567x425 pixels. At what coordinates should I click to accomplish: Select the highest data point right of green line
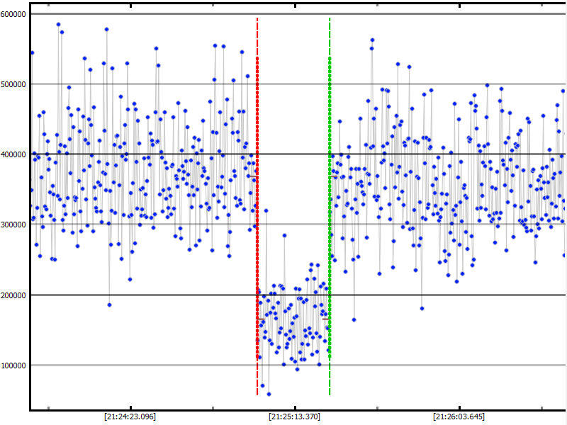tap(372, 40)
